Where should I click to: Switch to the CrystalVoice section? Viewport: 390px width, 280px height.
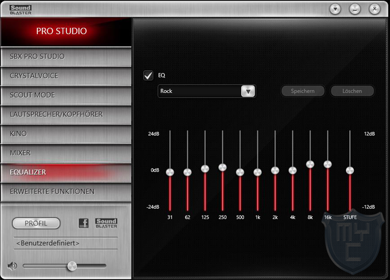(x=66, y=76)
